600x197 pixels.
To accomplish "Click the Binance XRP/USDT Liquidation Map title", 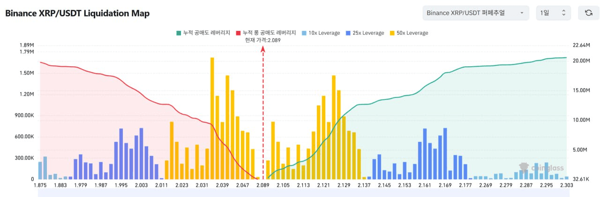I will tap(77, 14).
